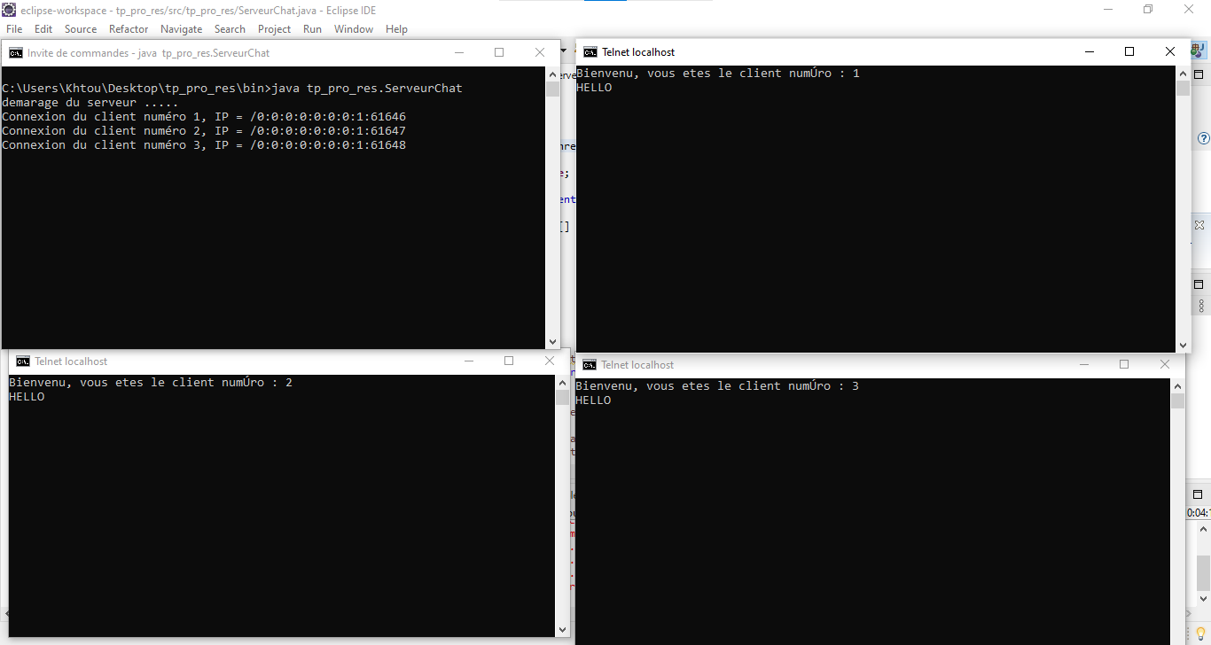Open the Run menu

312,29
